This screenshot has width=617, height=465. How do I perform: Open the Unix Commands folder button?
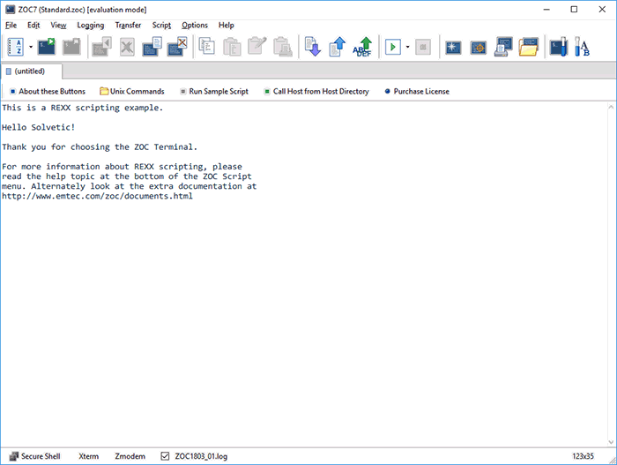(132, 92)
